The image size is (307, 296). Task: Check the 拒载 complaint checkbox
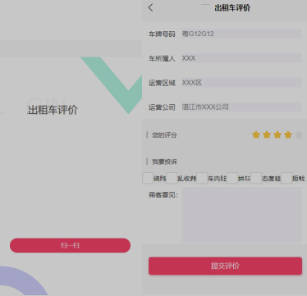pyautogui.click(x=286, y=178)
